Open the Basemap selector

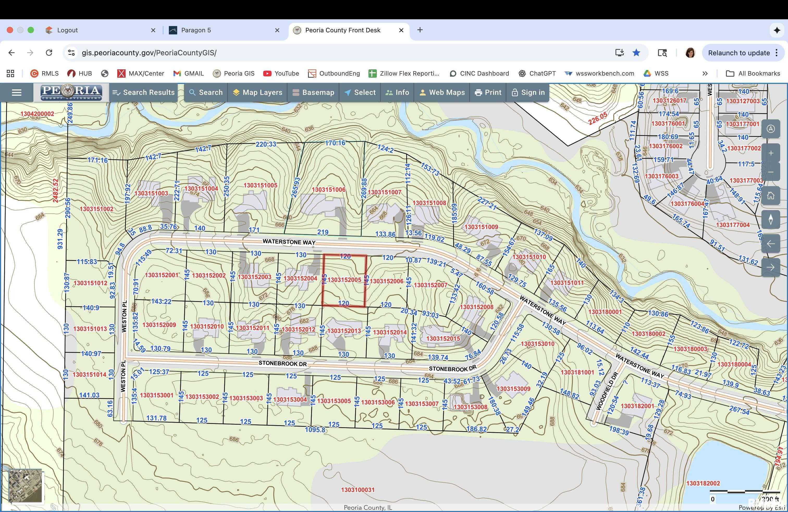click(313, 92)
